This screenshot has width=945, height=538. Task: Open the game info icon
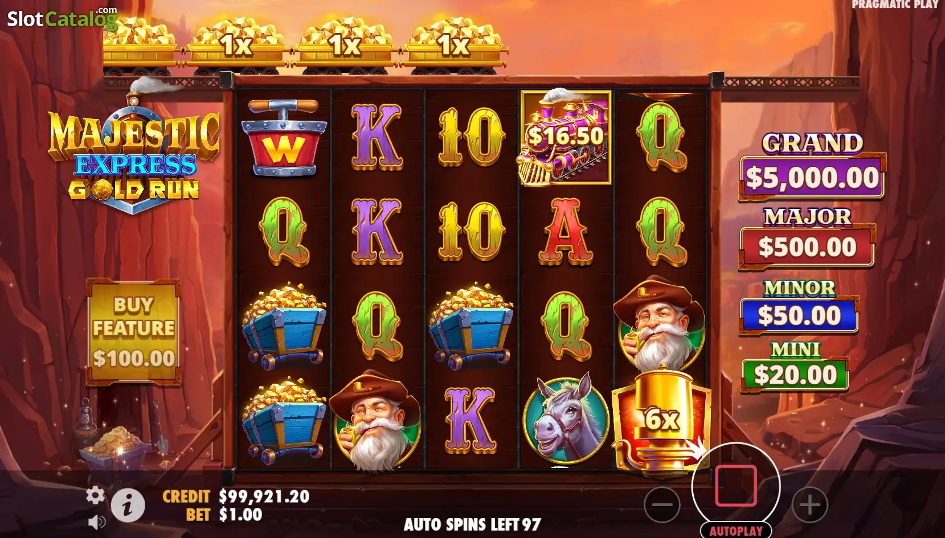click(127, 504)
